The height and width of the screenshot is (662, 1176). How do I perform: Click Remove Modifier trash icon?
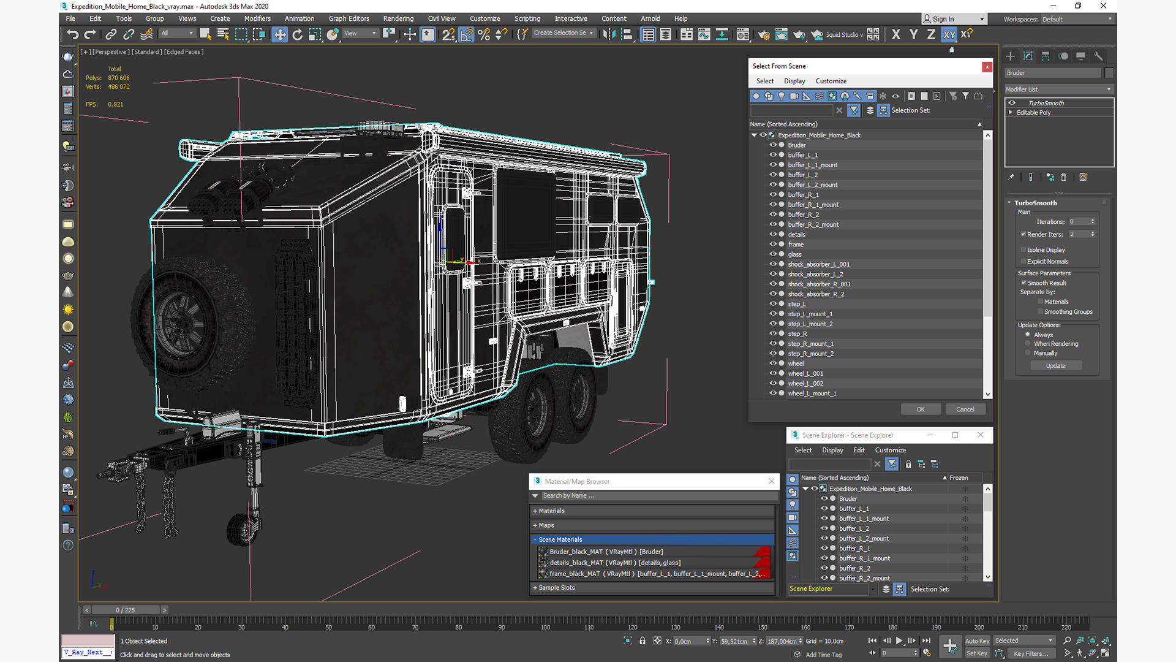point(1064,177)
